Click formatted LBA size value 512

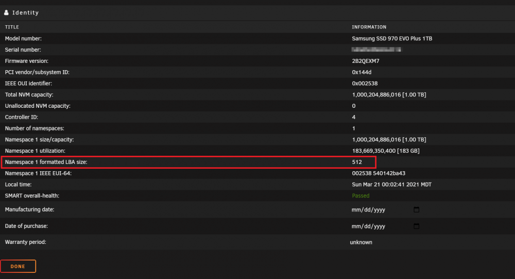tap(357, 162)
